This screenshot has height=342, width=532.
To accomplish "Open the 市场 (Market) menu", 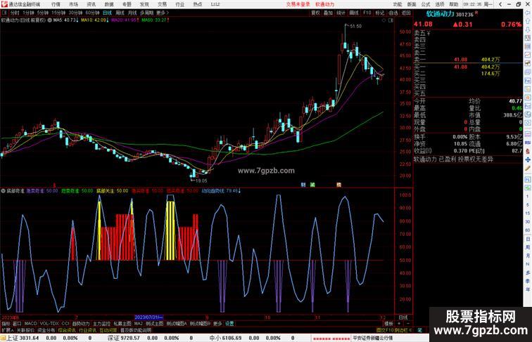I will (x=73, y=4).
